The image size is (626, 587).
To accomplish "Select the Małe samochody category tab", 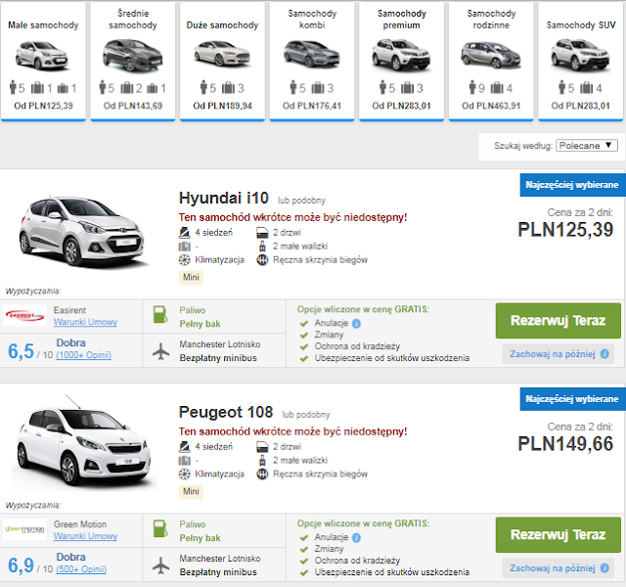I will pyautogui.click(x=42, y=61).
